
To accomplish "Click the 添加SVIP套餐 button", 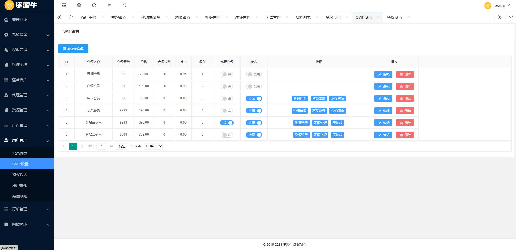I will click(73, 49).
